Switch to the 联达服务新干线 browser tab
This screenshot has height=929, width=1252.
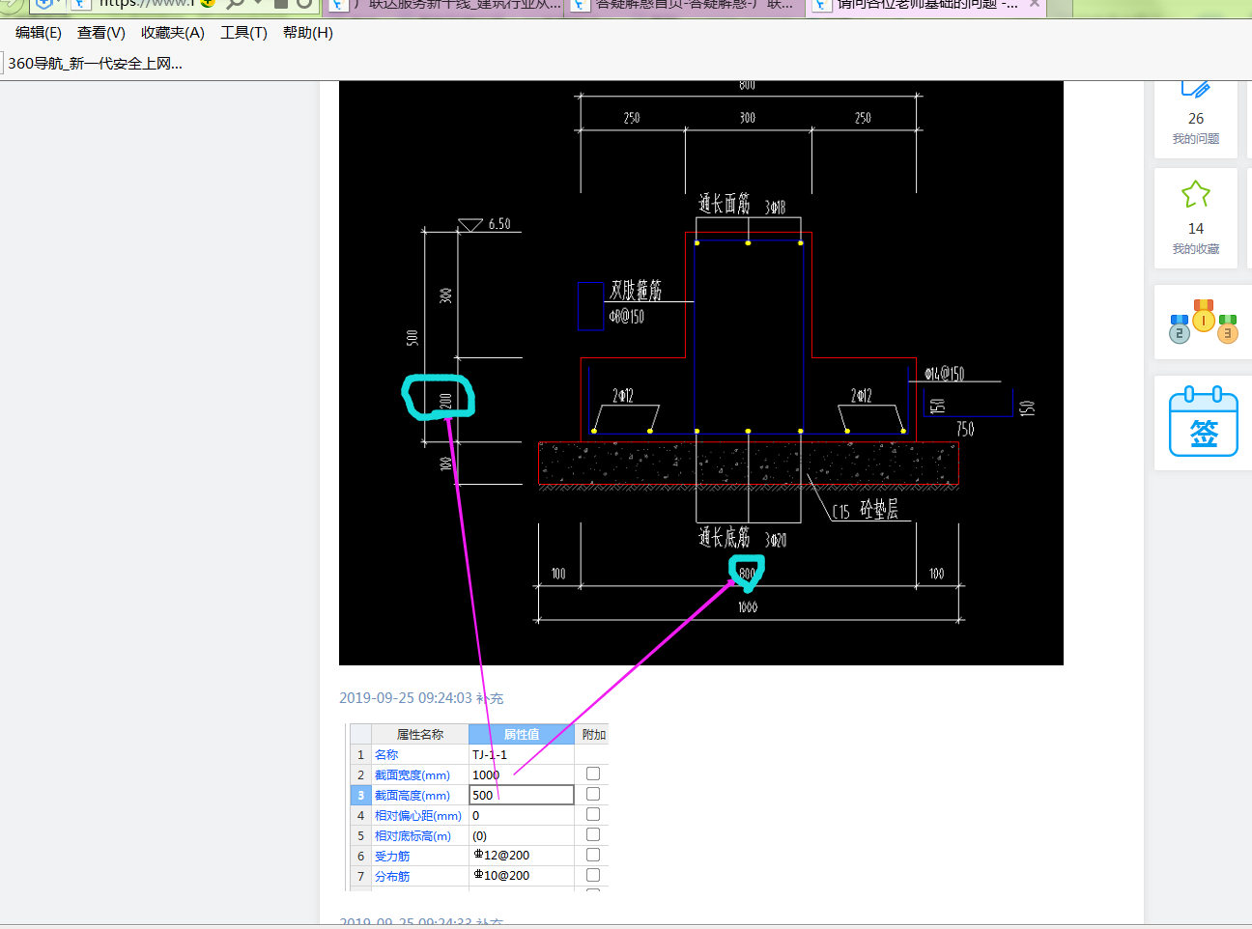(x=444, y=6)
